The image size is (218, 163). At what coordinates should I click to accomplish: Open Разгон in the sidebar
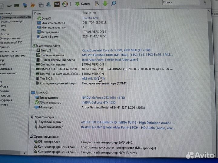(5, 34)
